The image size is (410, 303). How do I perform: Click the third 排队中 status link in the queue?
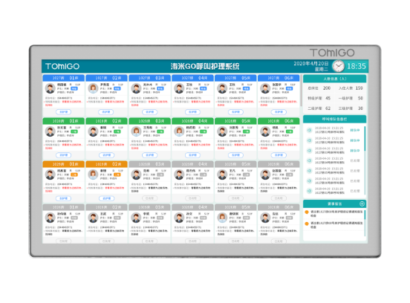click(x=355, y=151)
